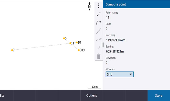Click the trash delete icon
The width and height of the screenshot is (170, 101).
[x=99, y=56]
